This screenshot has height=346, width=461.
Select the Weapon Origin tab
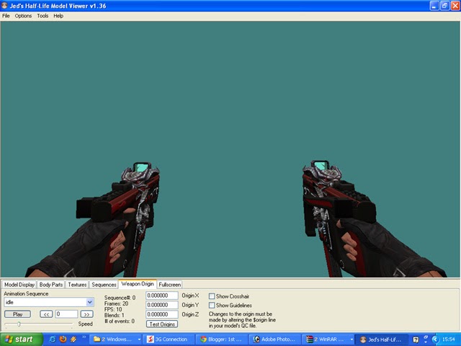tap(138, 284)
